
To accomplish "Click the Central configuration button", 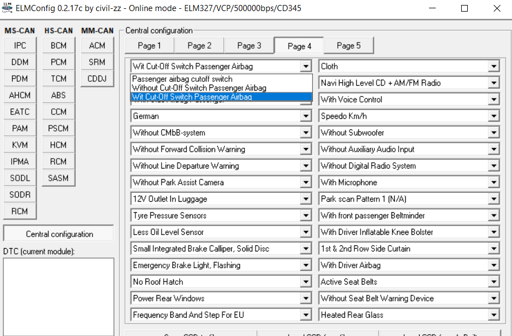I will [x=59, y=234].
